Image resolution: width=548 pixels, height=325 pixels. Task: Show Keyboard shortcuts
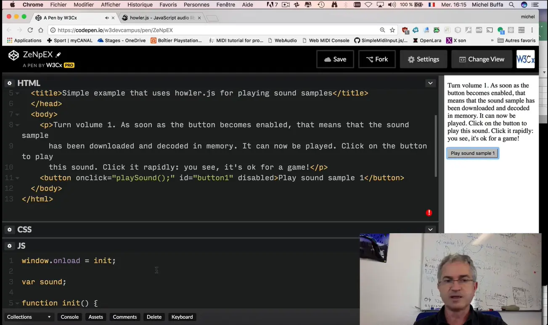(x=182, y=317)
